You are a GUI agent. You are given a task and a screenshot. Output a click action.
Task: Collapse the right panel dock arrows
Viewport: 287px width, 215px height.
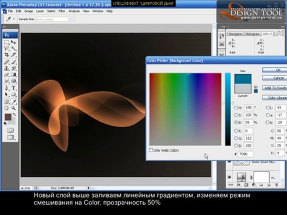tap(282, 27)
